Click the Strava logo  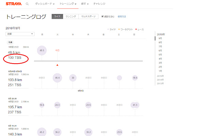pyautogui.click(x=14, y=4)
